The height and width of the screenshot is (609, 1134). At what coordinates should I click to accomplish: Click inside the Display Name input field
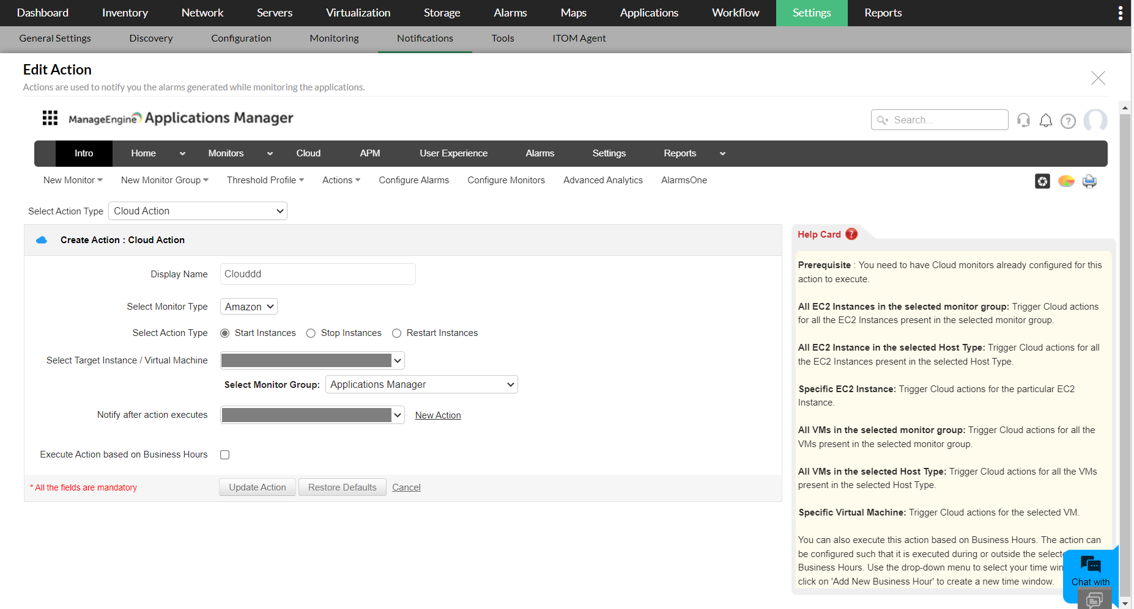click(x=317, y=274)
